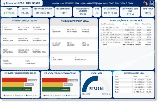Screen dimensions: 158x102
Task: Select the Filial 1 store row
Action: (133, 80)
